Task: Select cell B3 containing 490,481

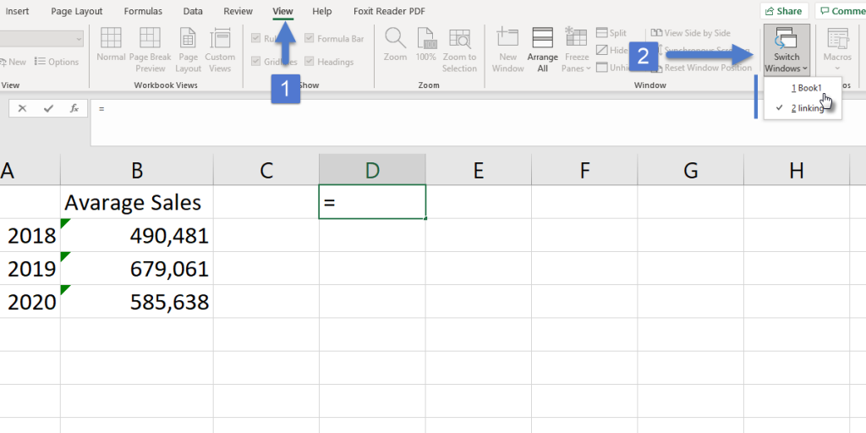Action: (x=136, y=235)
